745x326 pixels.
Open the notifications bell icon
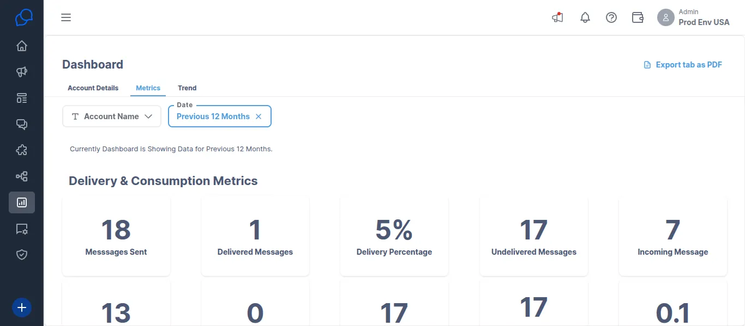click(x=585, y=17)
